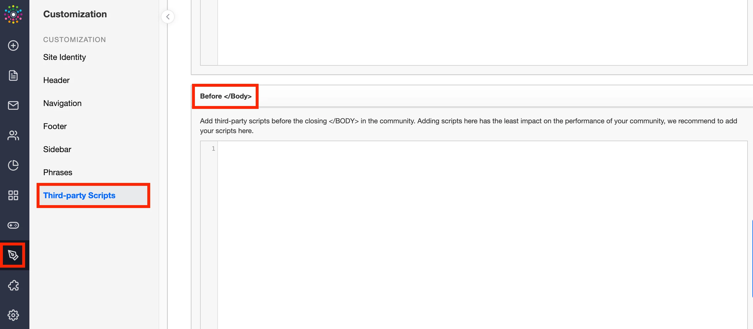The height and width of the screenshot is (329, 753).
Task: Select the Navigation menu item
Action: point(62,103)
